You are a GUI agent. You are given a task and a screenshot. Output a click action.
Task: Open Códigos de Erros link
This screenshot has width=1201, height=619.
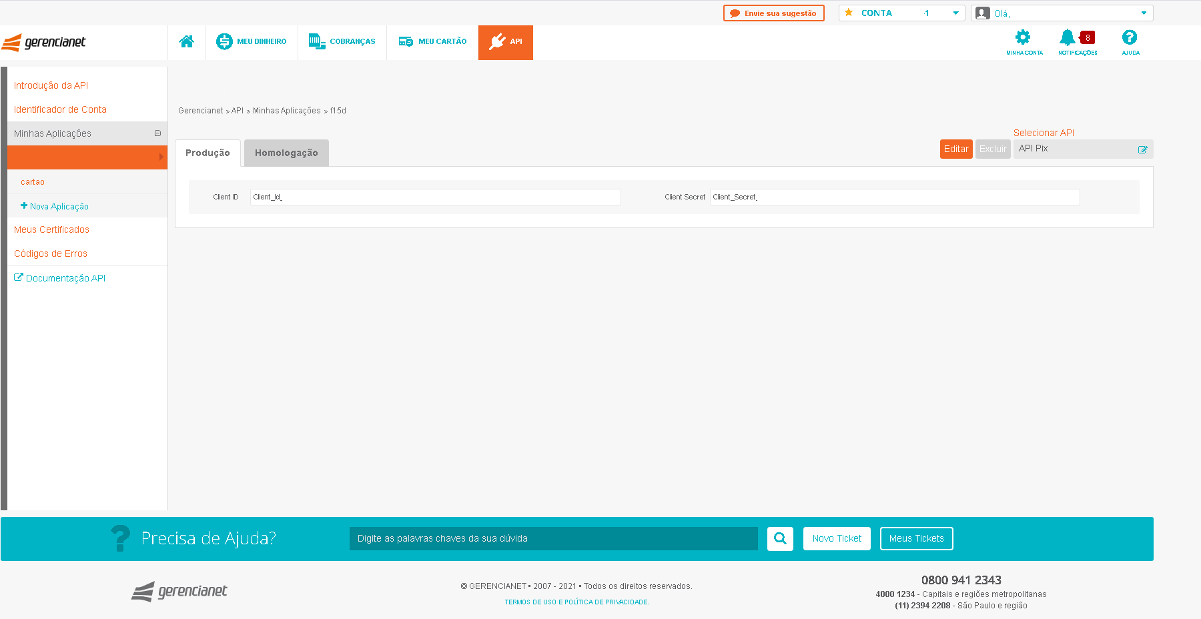tap(51, 253)
